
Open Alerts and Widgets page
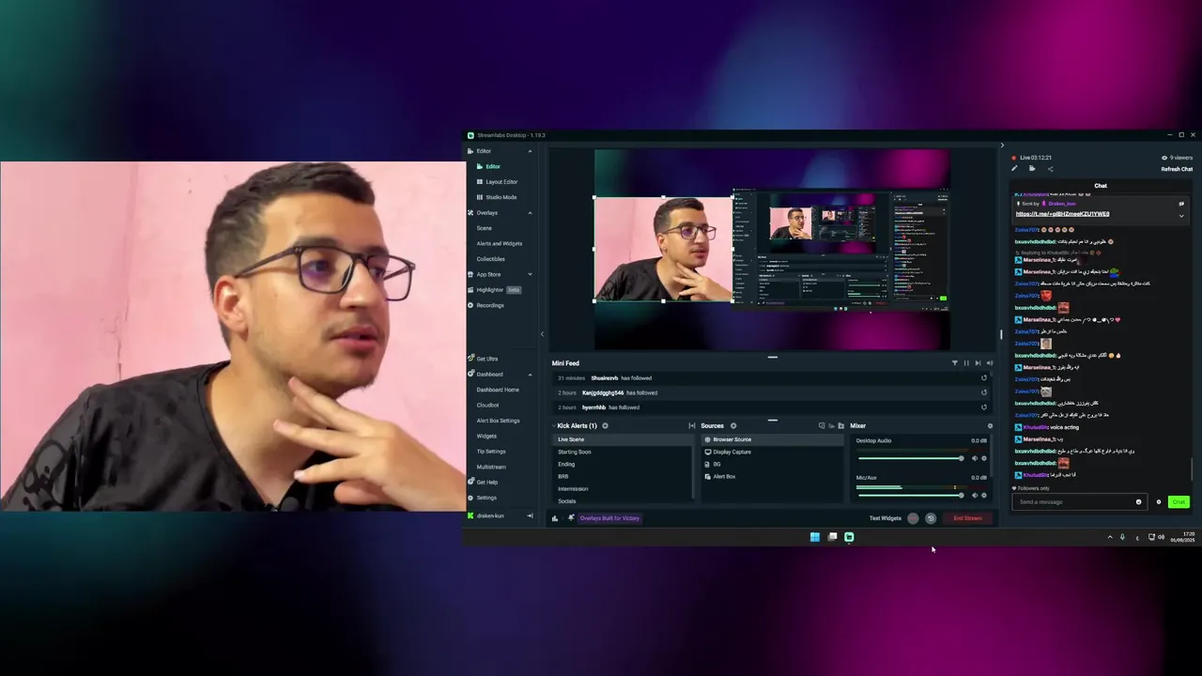click(499, 243)
